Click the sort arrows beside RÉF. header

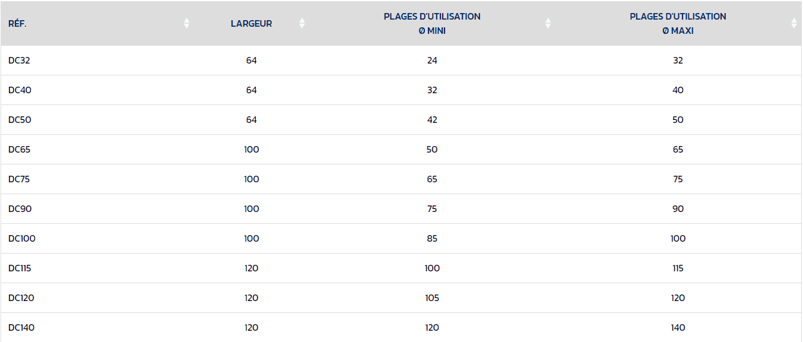(187, 23)
